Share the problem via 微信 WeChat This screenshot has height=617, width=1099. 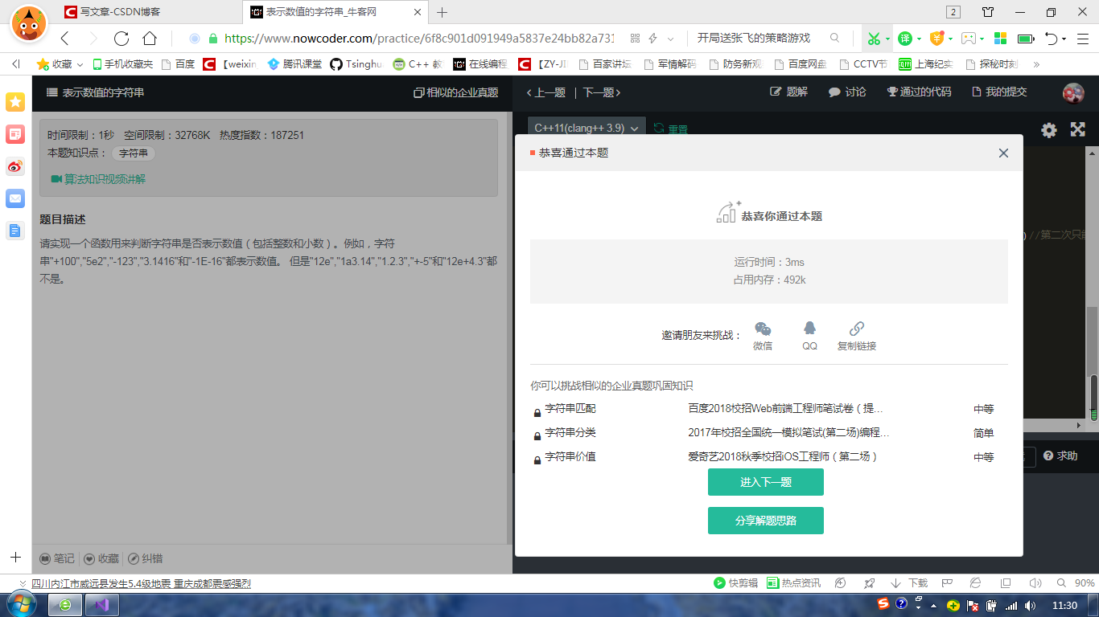tap(762, 329)
